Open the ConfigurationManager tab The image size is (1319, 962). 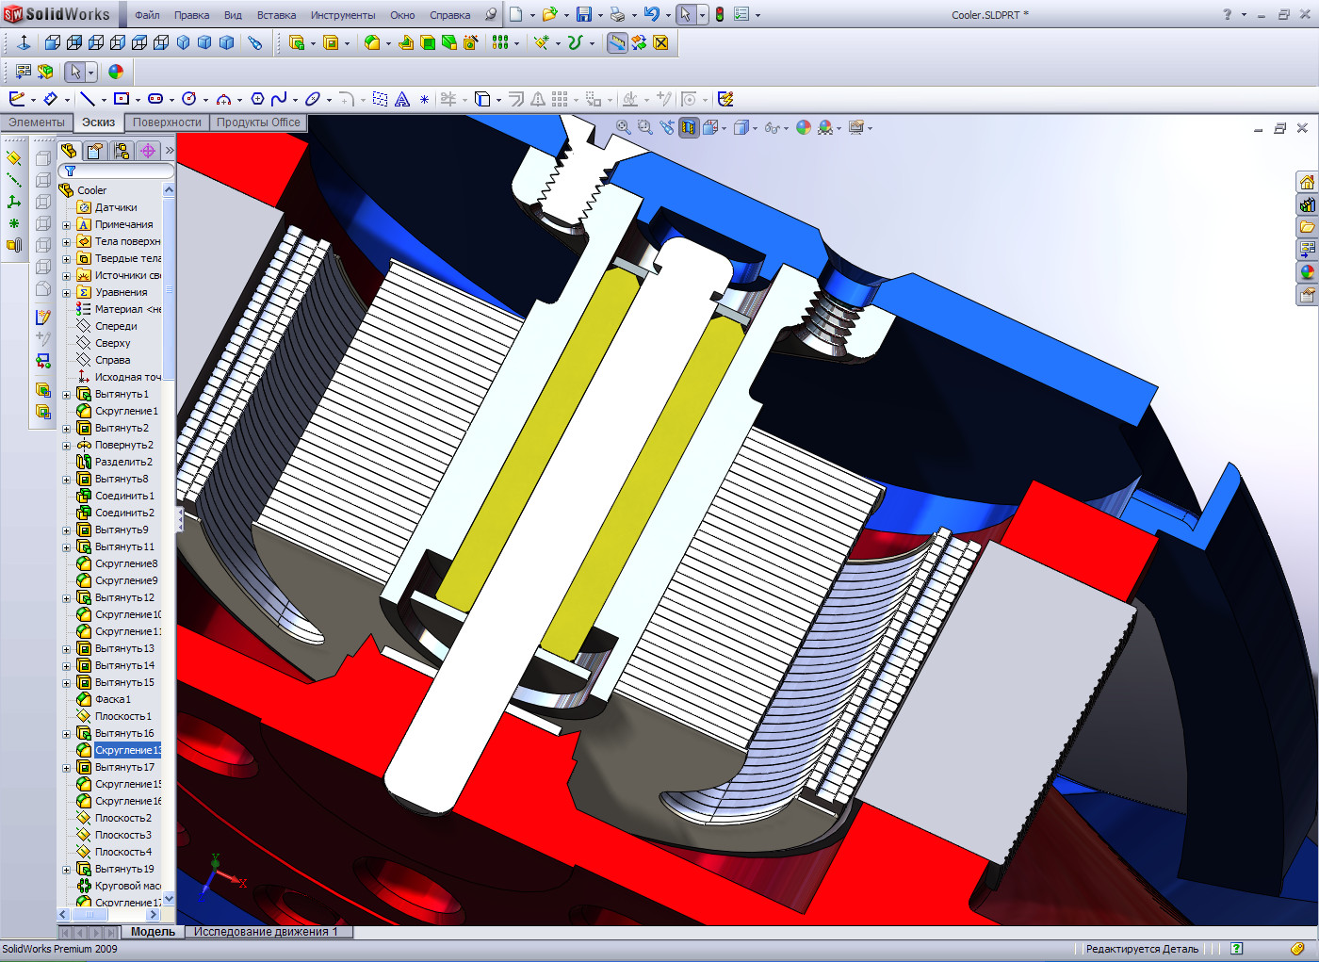tap(122, 151)
